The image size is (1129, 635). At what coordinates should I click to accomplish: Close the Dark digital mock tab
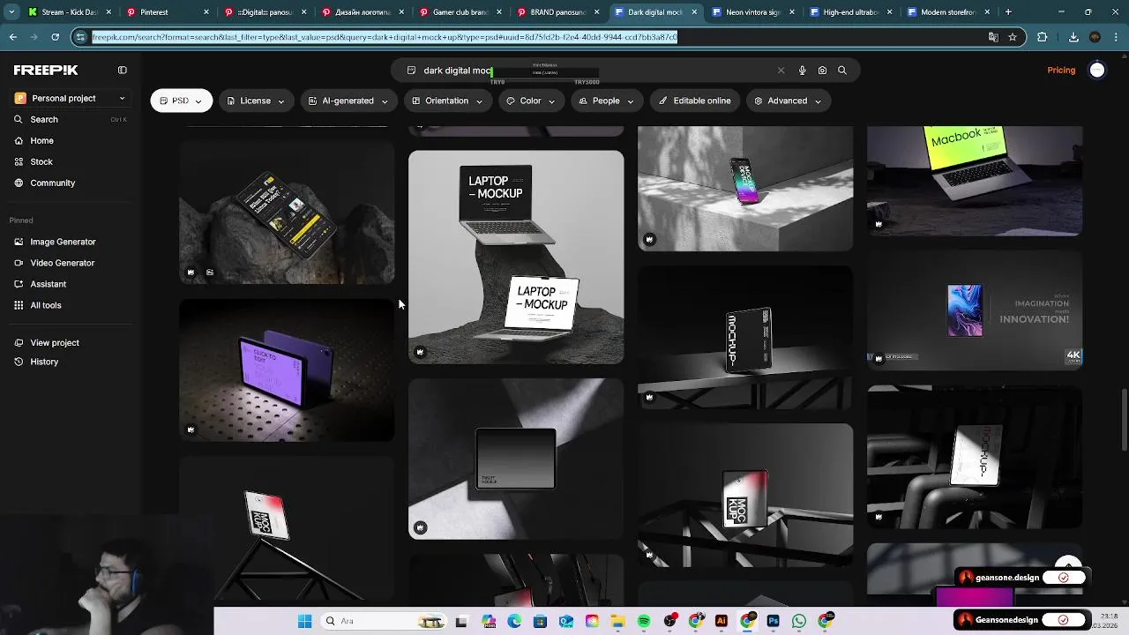click(x=694, y=12)
